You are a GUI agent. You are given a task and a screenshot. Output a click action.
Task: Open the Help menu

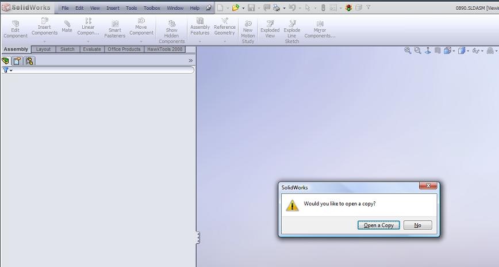[194, 8]
